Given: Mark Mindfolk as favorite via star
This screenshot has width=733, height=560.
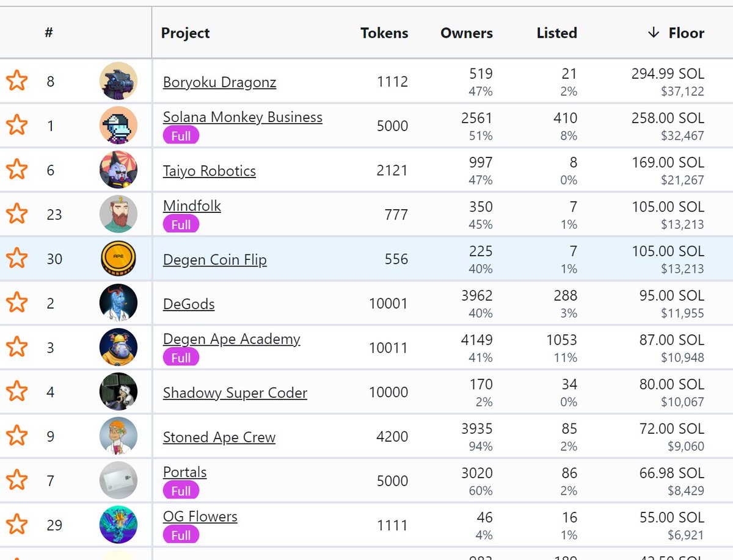Looking at the screenshot, I should point(16,214).
